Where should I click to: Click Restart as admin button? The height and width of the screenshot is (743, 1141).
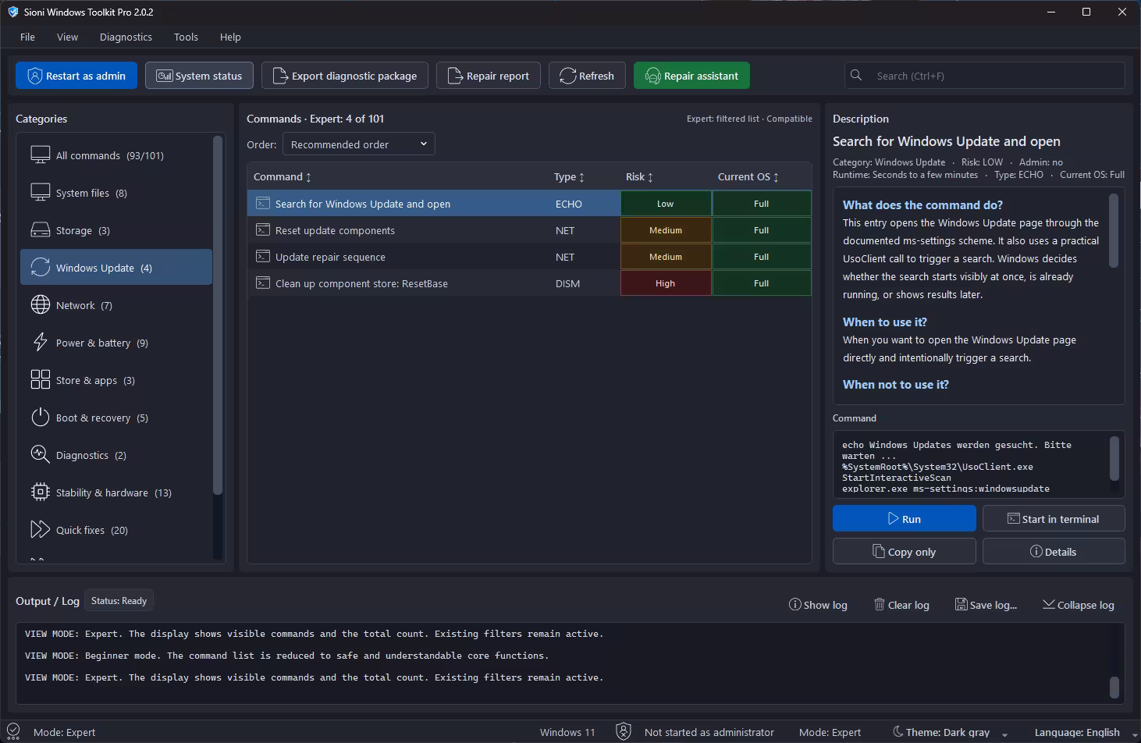tap(76, 76)
